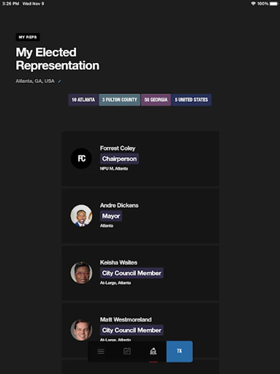Screen dimensions: 280x374
Task: Open the calendar icon in bottom bar
Action: pos(127,351)
